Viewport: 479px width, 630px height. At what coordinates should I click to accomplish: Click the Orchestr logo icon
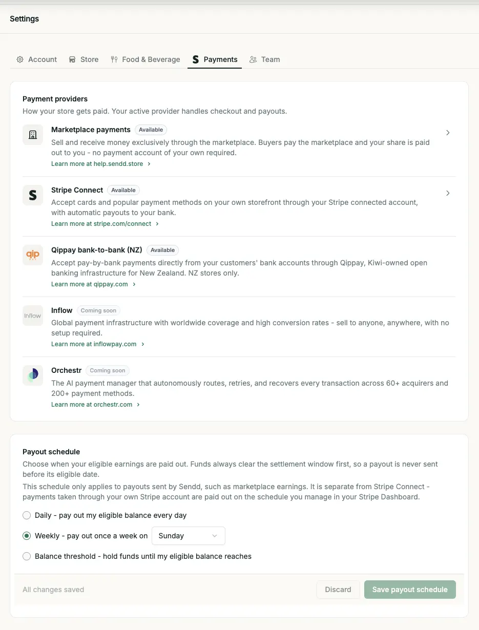(x=33, y=375)
